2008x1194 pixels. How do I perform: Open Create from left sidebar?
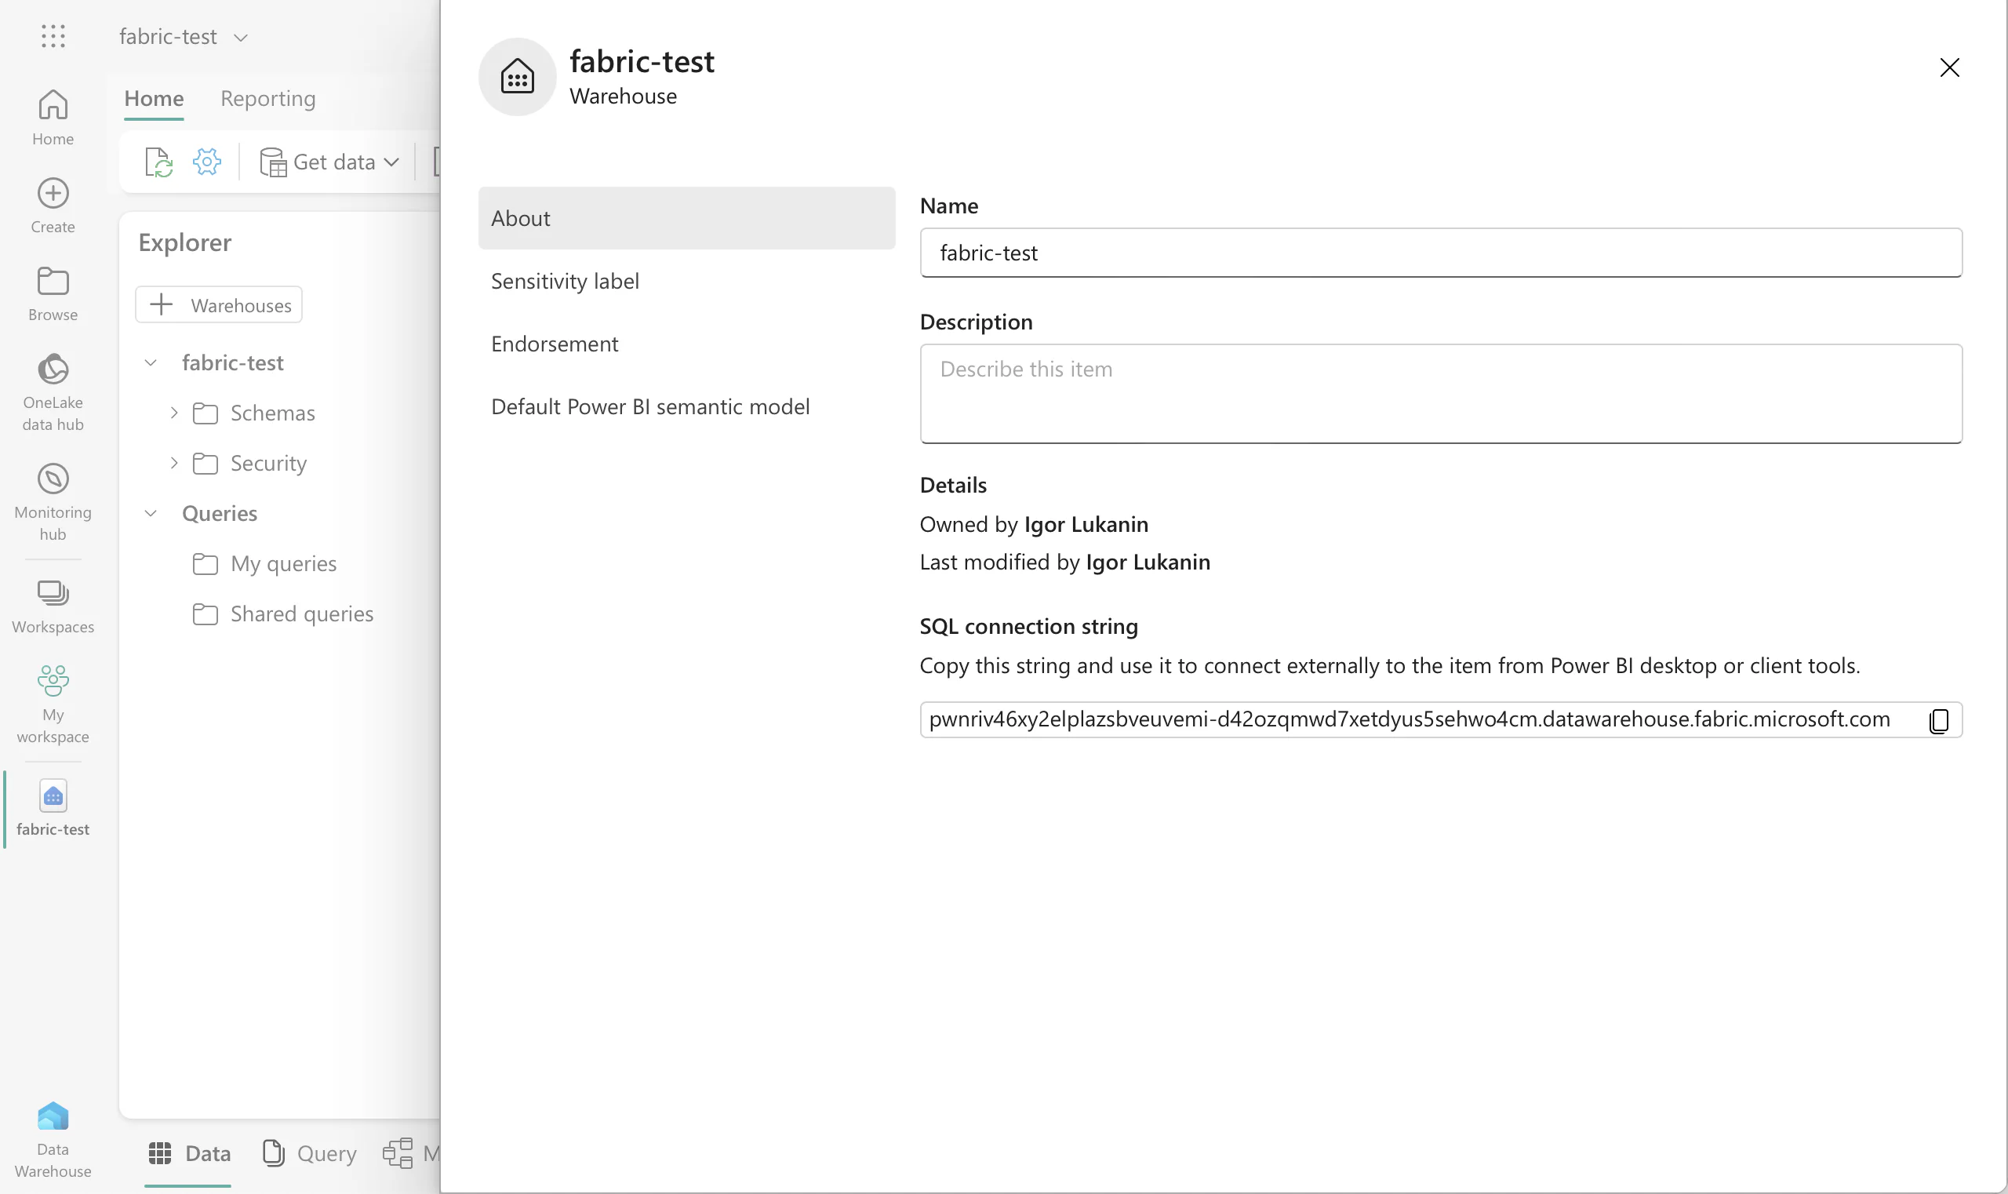(53, 206)
